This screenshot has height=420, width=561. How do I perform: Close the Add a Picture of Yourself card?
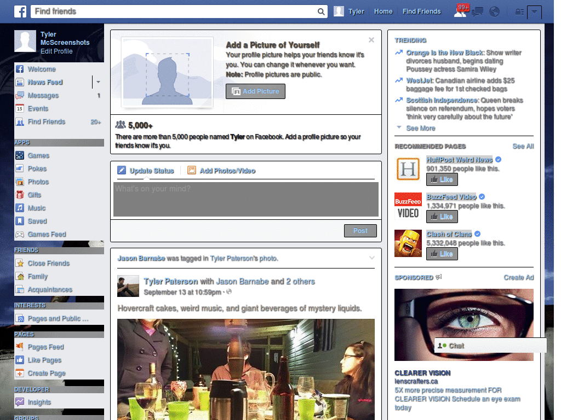coord(371,40)
